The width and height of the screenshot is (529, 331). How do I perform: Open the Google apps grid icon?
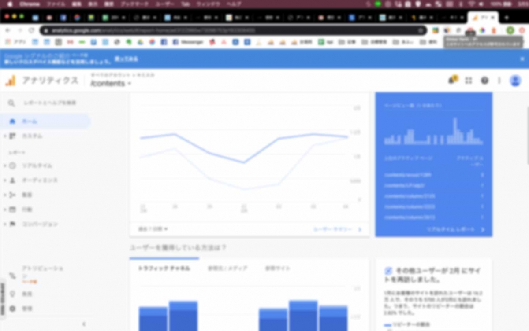468,81
